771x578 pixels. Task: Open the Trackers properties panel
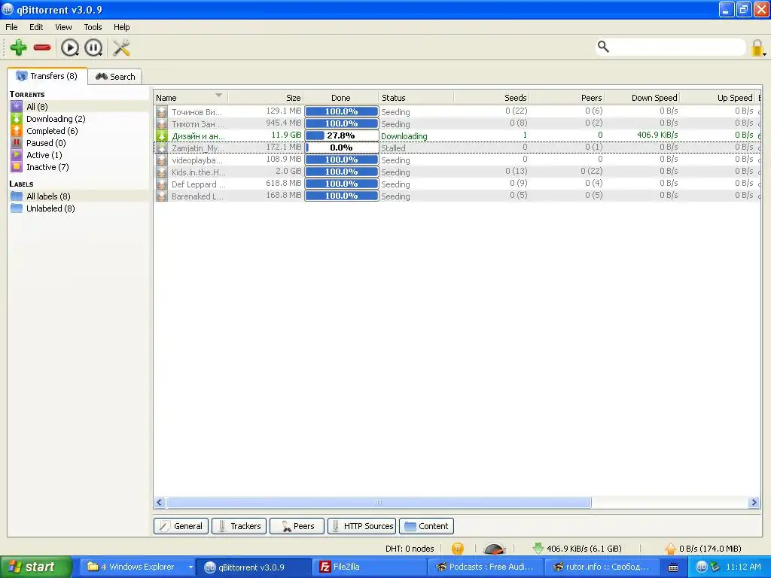pyautogui.click(x=239, y=526)
